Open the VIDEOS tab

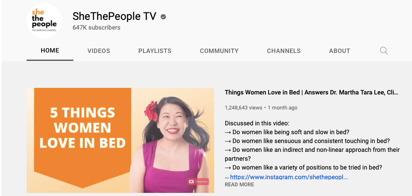coord(99,51)
